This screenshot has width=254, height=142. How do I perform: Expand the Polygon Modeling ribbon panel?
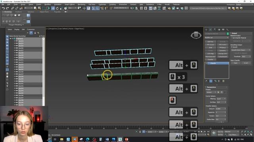coord(16,25)
